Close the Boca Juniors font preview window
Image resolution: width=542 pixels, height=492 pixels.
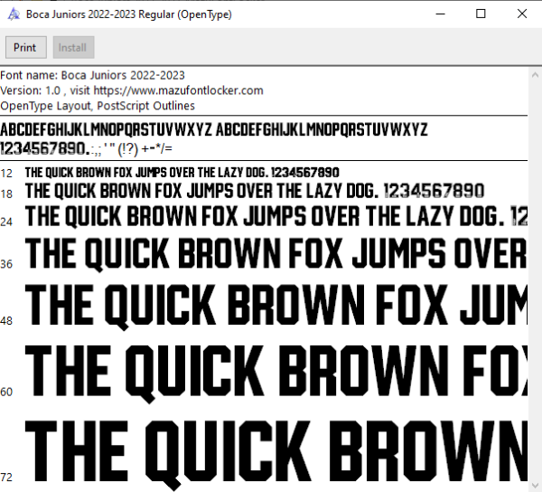click(522, 14)
